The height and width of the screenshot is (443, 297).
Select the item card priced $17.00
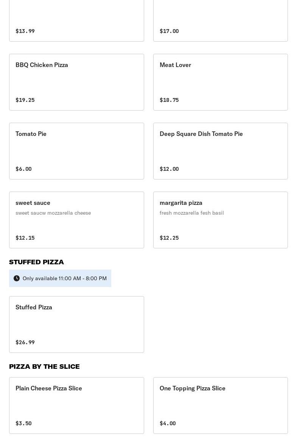click(221, 20)
